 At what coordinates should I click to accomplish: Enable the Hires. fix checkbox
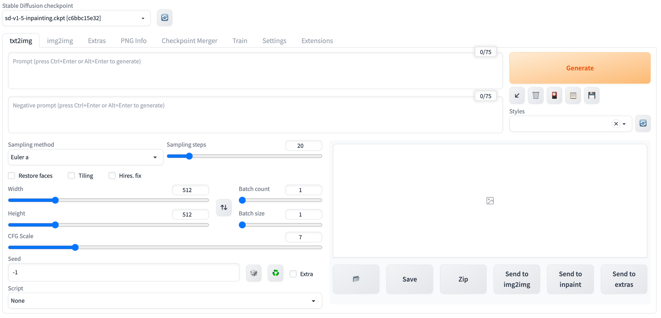(112, 176)
